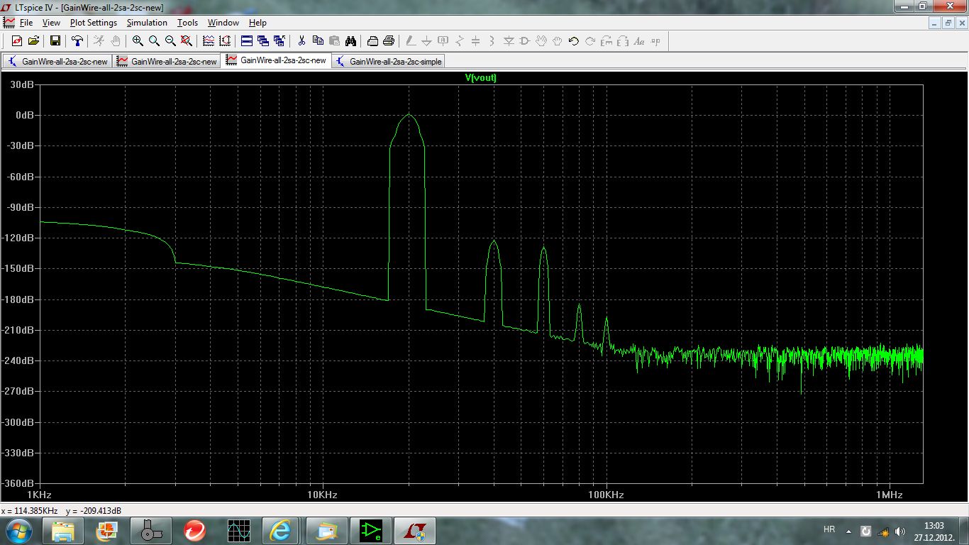Select the Zoom In magnifier tool

point(138,41)
